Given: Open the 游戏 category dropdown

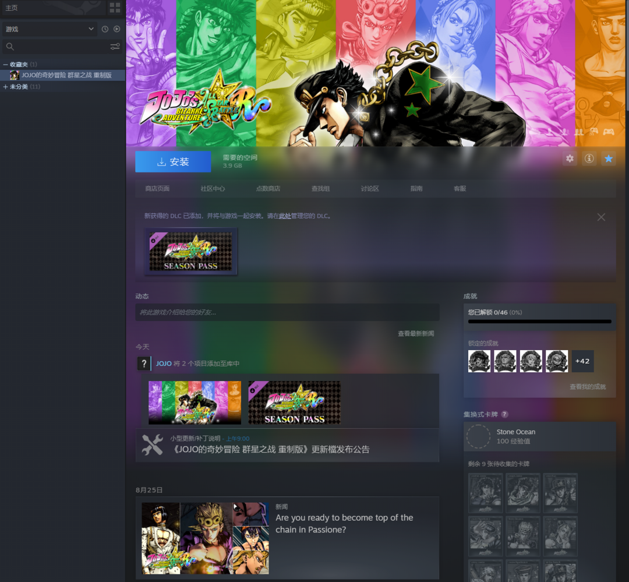Looking at the screenshot, I should pyautogui.click(x=50, y=29).
